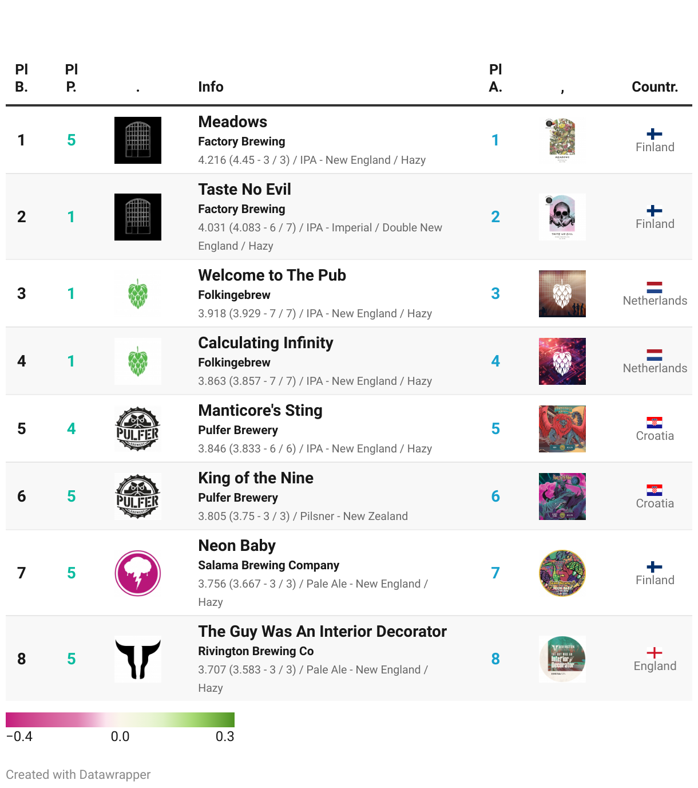
Task: Click the Created with Datawrapper link
Action: pyautogui.click(x=78, y=775)
